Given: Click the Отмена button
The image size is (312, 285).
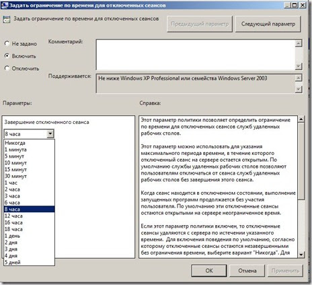Looking at the screenshot, I should 247,271.
